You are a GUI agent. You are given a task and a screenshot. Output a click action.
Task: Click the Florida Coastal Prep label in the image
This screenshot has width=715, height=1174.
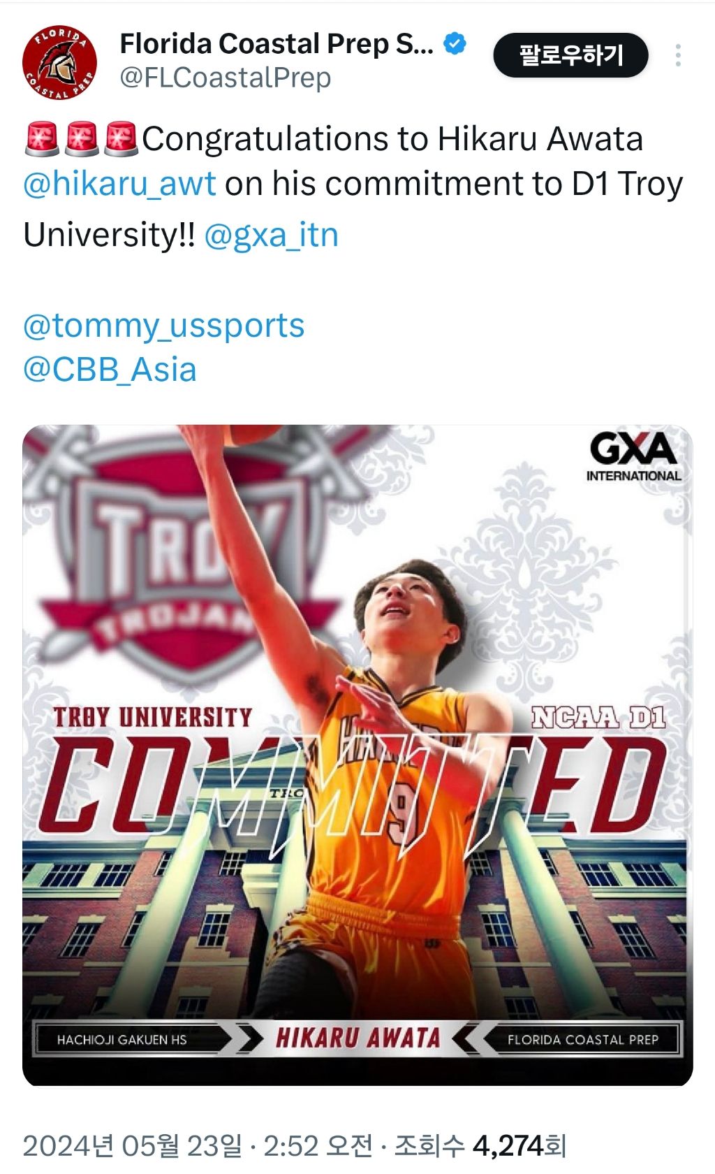(x=583, y=1040)
